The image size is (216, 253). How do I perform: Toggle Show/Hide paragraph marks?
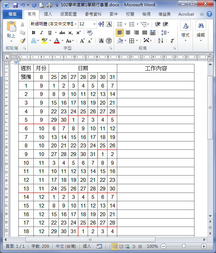point(172,41)
